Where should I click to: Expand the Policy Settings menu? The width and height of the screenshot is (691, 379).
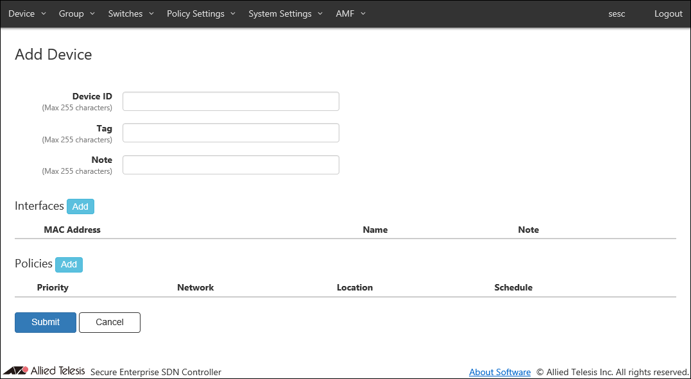(x=201, y=13)
